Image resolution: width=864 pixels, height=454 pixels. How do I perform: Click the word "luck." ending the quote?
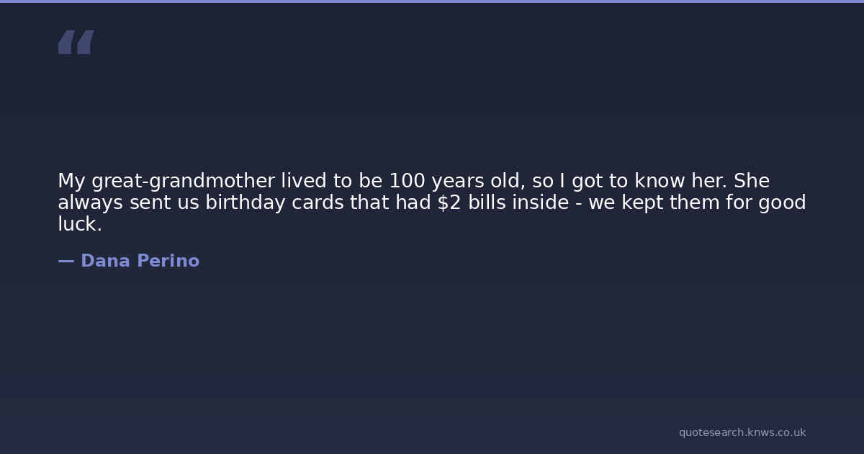pos(80,224)
